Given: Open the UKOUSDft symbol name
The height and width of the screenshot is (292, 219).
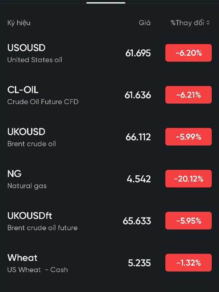Looking at the screenshot, I should [30, 216].
